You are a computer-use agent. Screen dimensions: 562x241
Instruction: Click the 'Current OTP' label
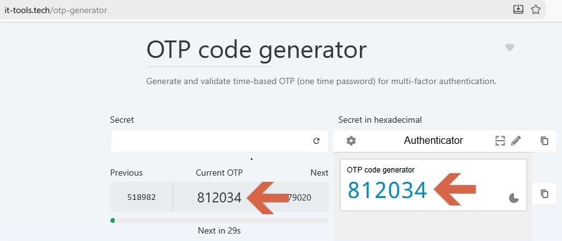[219, 172]
